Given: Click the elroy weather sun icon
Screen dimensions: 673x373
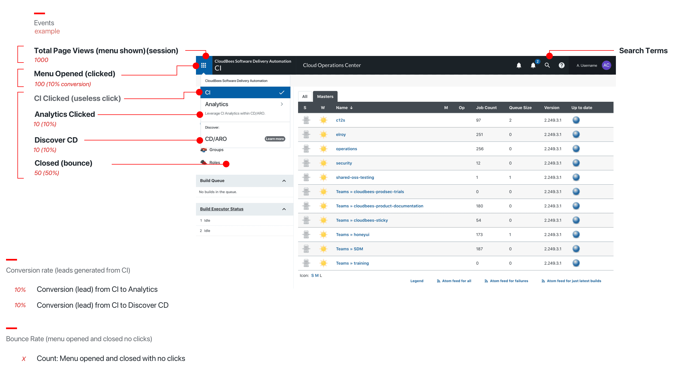Looking at the screenshot, I should [x=324, y=134].
